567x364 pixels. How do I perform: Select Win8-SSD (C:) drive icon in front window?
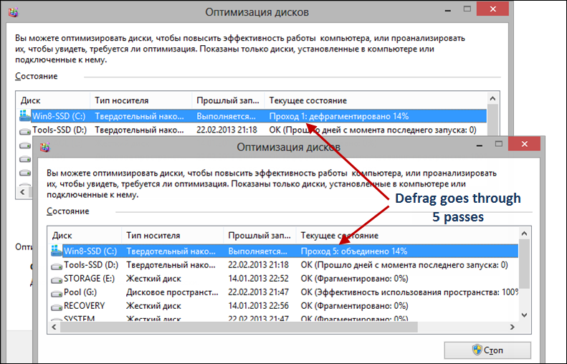tap(56, 251)
